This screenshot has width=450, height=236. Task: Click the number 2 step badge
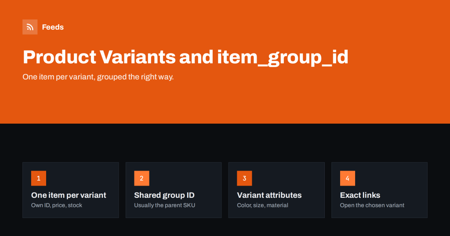click(142, 179)
